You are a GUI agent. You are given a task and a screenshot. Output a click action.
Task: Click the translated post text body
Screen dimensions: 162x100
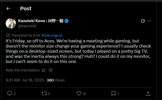coord(78,51)
